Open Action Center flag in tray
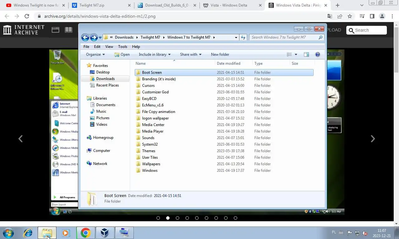The height and width of the screenshot is (239, 399). 349,233
